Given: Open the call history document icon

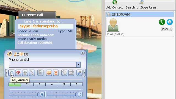Looking at the screenshot, I should [40, 73].
